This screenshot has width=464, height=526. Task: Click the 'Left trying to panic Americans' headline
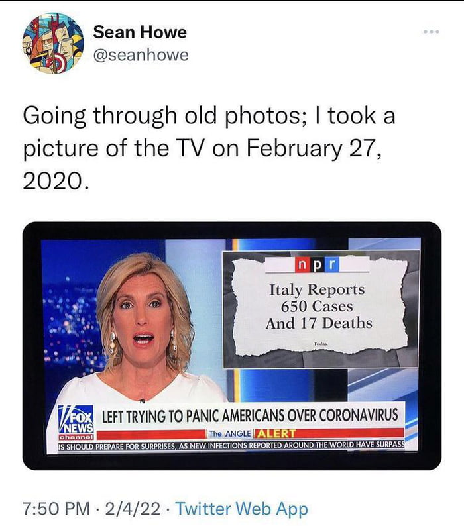click(x=250, y=416)
